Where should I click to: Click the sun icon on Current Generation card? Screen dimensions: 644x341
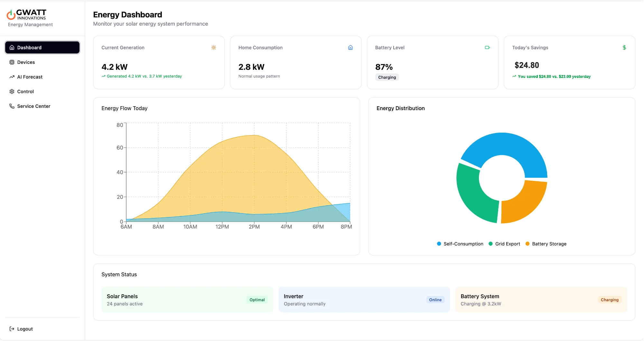[213, 47]
